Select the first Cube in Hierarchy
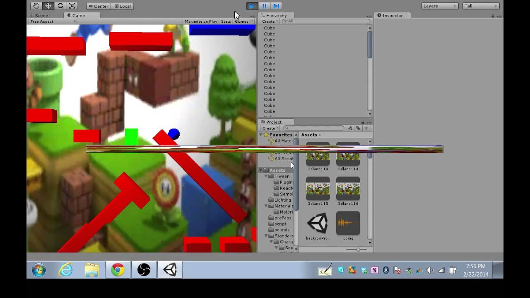The image size is (530, 298). tap(270, 28)
